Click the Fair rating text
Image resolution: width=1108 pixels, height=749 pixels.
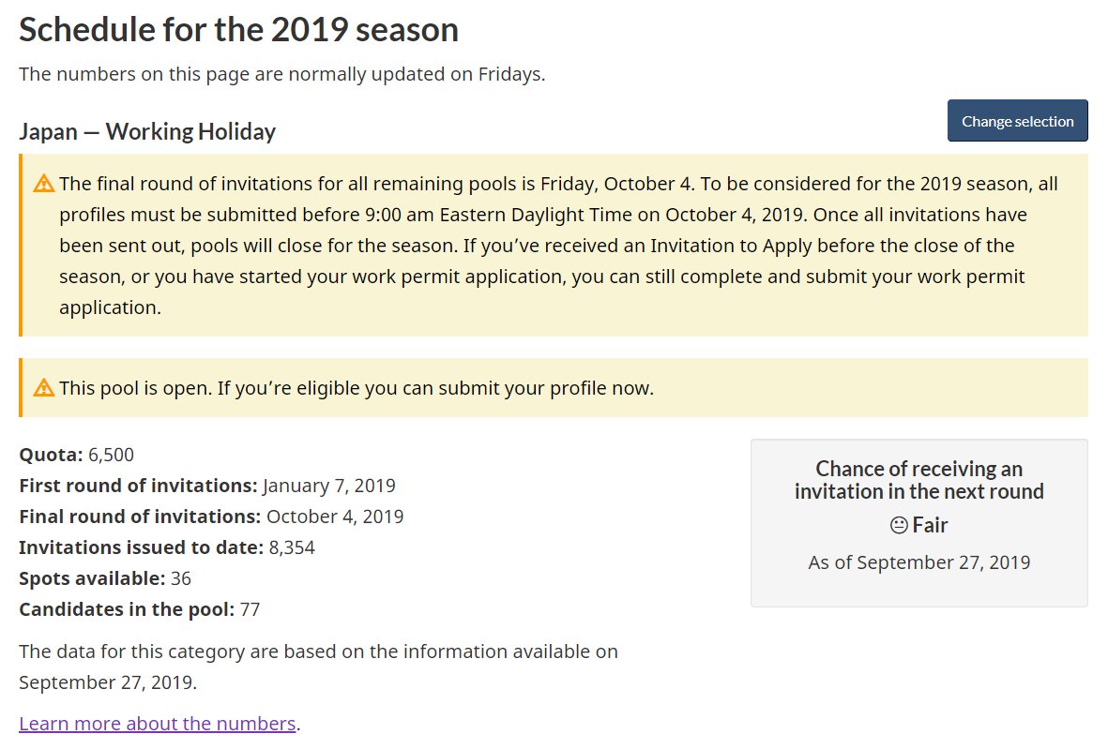(x=930, y=525)
